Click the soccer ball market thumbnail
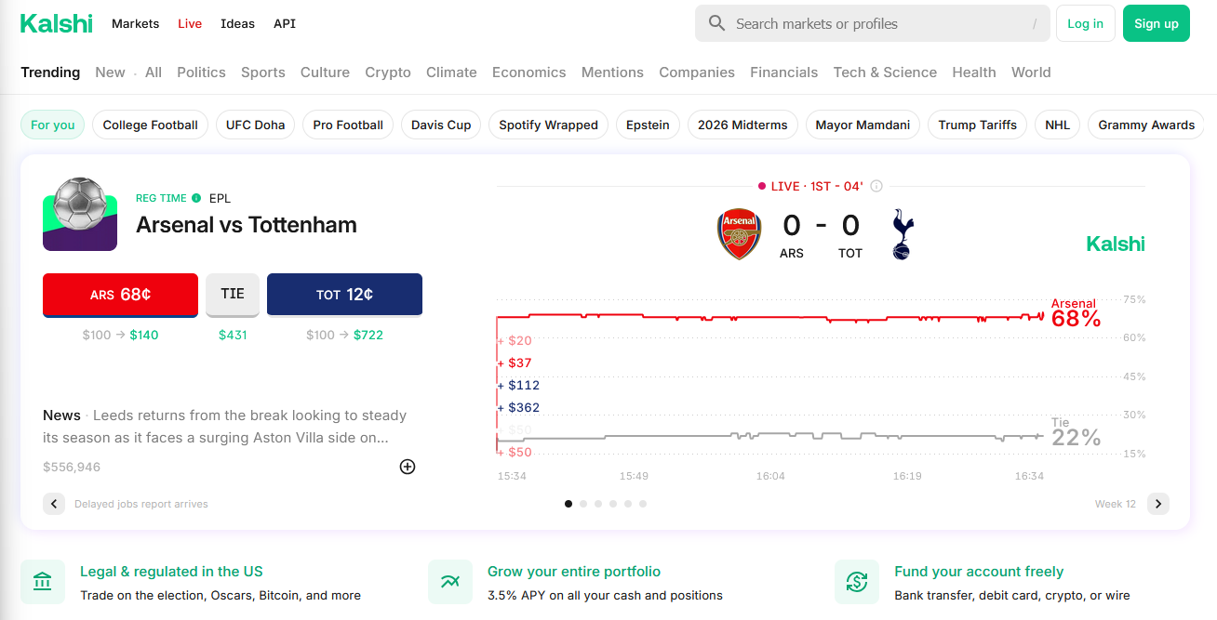This screenshot has height=620, width=1217. [80, 214]
